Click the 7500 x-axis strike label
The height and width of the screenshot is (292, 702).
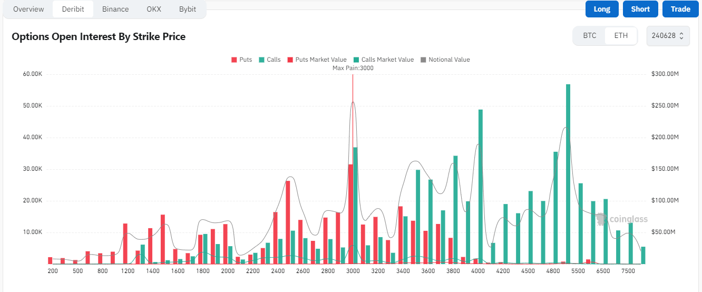(x=628, y=271)
